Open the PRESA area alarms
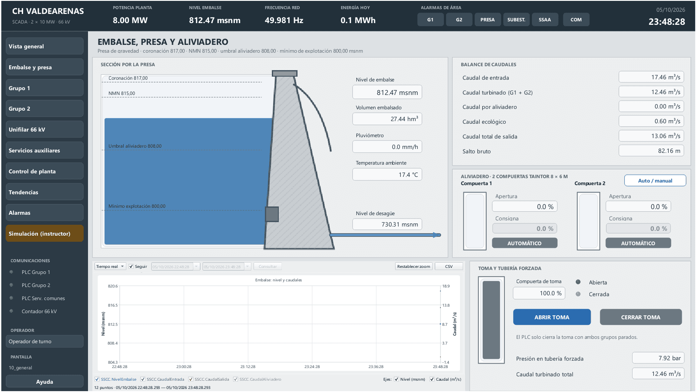697x392 pixels. 487,20
